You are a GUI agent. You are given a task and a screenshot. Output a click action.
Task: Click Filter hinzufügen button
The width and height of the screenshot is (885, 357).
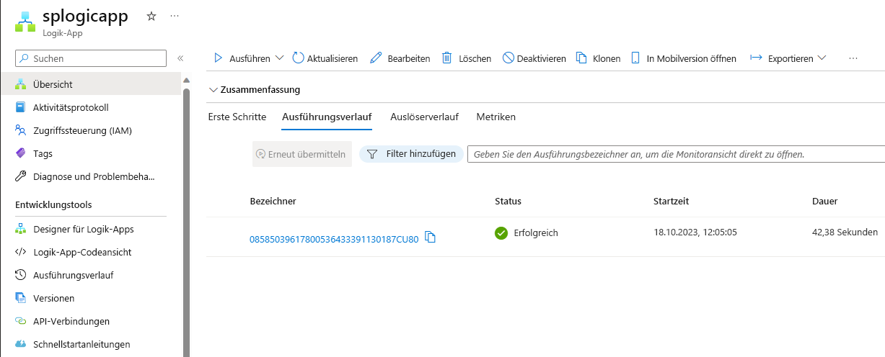point(411,154)
